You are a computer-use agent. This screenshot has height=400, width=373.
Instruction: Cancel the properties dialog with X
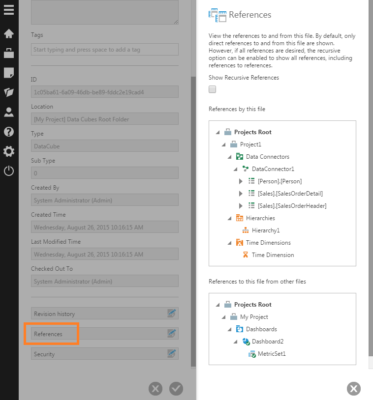[155, 389]
